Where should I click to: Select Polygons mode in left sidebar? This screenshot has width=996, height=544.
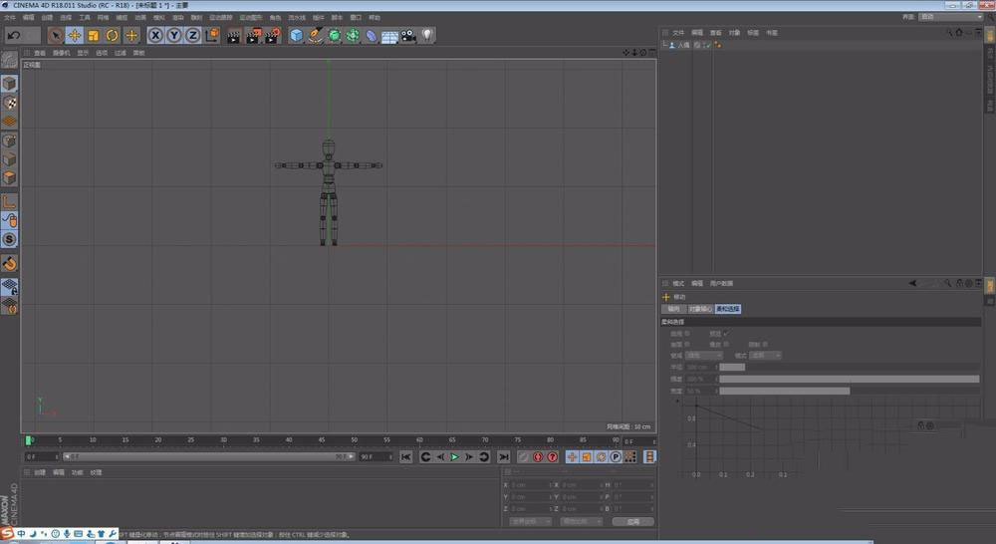pos(10,177)
